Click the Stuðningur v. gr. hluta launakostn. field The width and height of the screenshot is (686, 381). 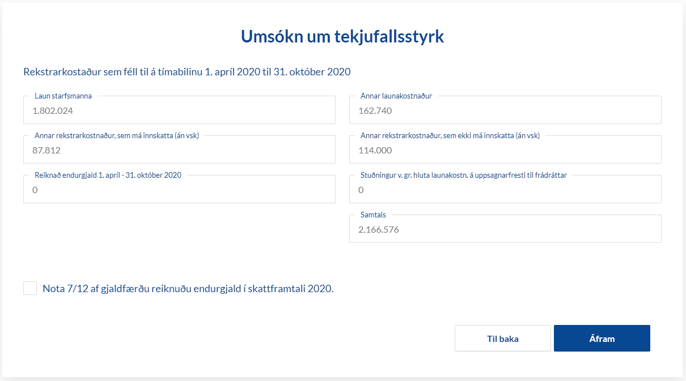[x=505, y=190]
